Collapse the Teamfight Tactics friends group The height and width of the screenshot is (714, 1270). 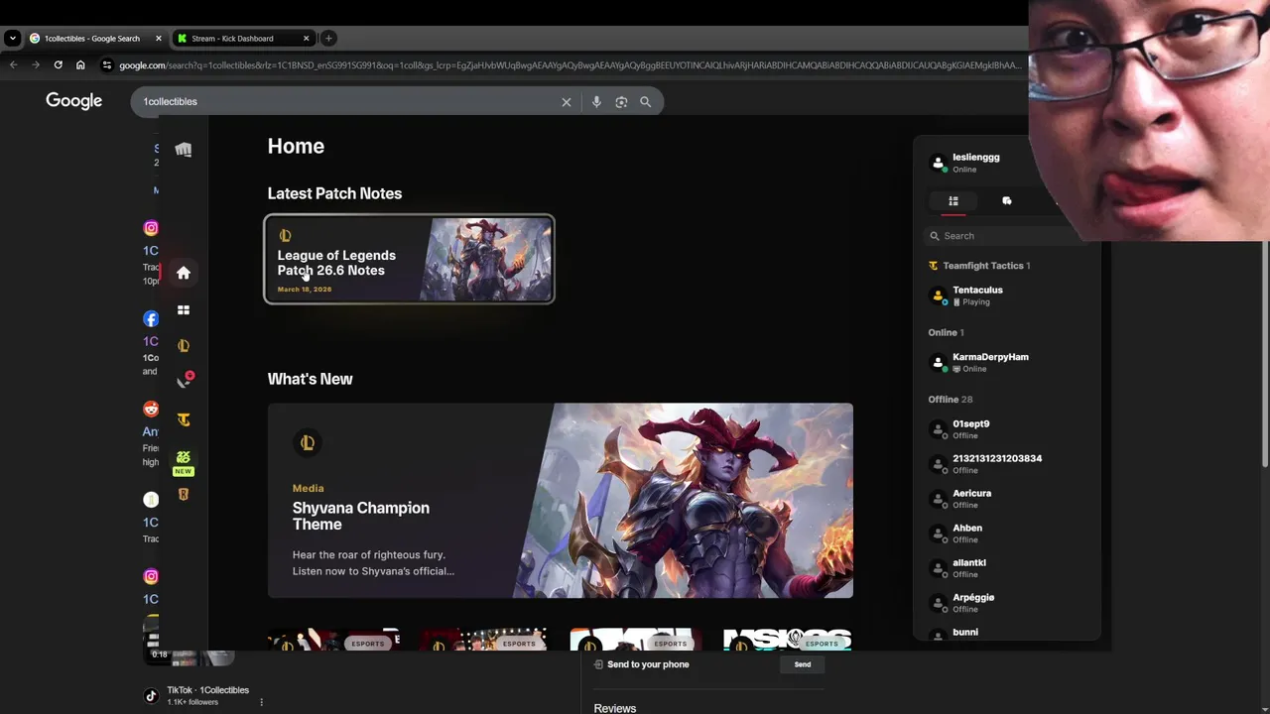click(x=978, y=266)
